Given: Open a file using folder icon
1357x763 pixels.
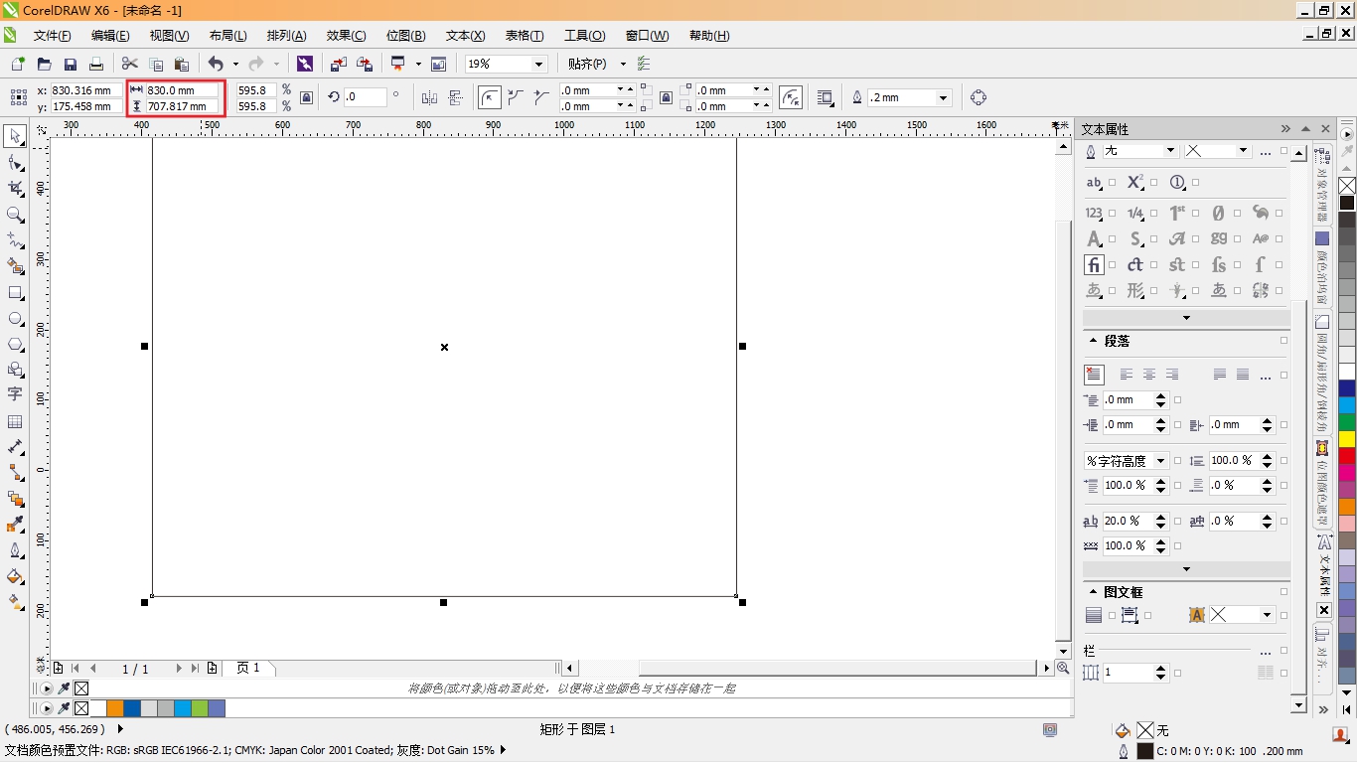Looking at the screenshot, I should (x=44, y=64).
